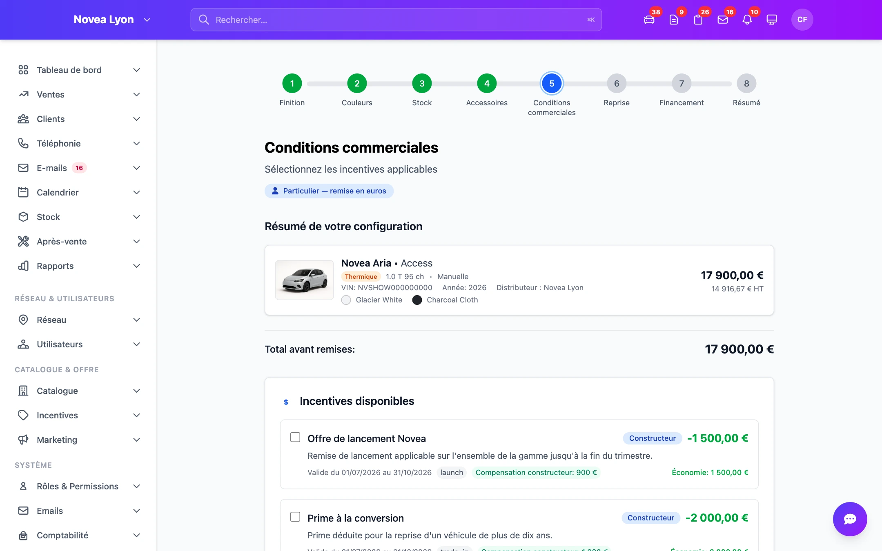882x551 pixels.
Task: Check the Offre de lancement Novea checkbox
Action: pyautogui.click(x=295, y=437)
